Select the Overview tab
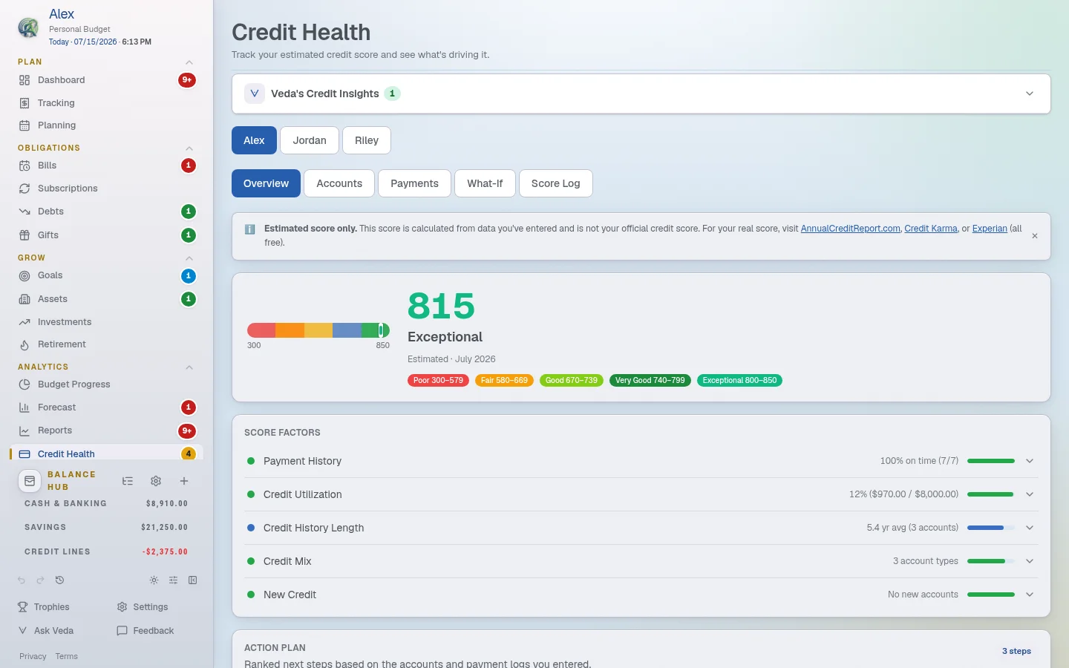The width and height of the screenshot is (1069, 668). point(266,183)
